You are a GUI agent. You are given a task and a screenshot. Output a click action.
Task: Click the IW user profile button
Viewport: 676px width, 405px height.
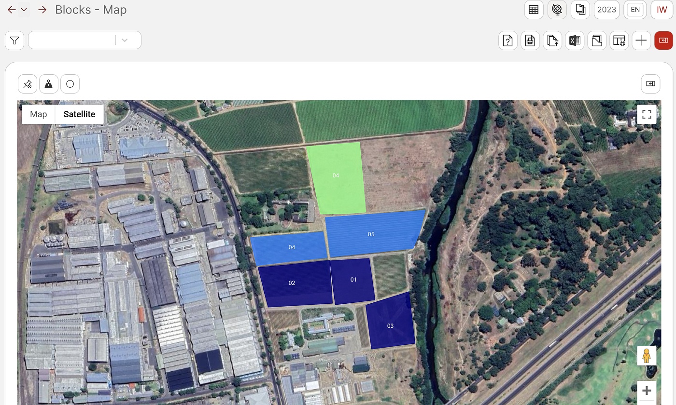pyautogui.click(x=662, y=10)
